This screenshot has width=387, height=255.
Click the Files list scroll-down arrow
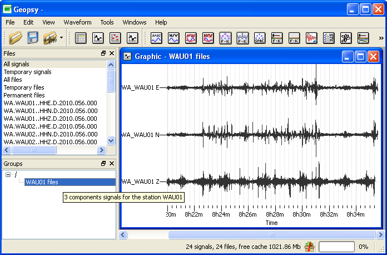click(x=111, y=141)
